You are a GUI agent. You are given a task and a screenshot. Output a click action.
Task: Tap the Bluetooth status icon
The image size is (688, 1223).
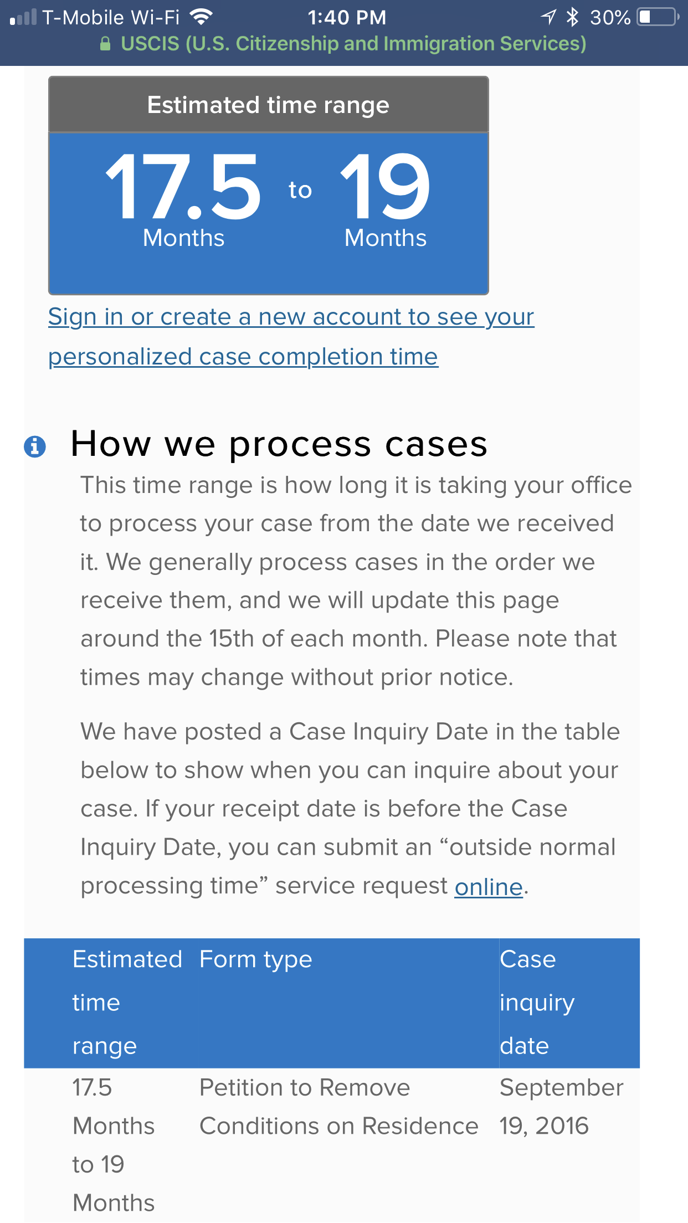tap(572, 17)
